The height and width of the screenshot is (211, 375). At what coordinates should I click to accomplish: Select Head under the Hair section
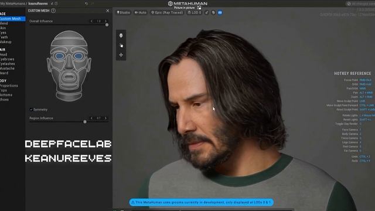4,55
